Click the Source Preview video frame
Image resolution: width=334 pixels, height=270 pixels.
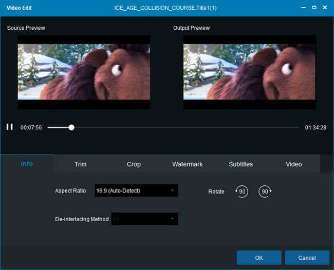(x=84, y=72)
